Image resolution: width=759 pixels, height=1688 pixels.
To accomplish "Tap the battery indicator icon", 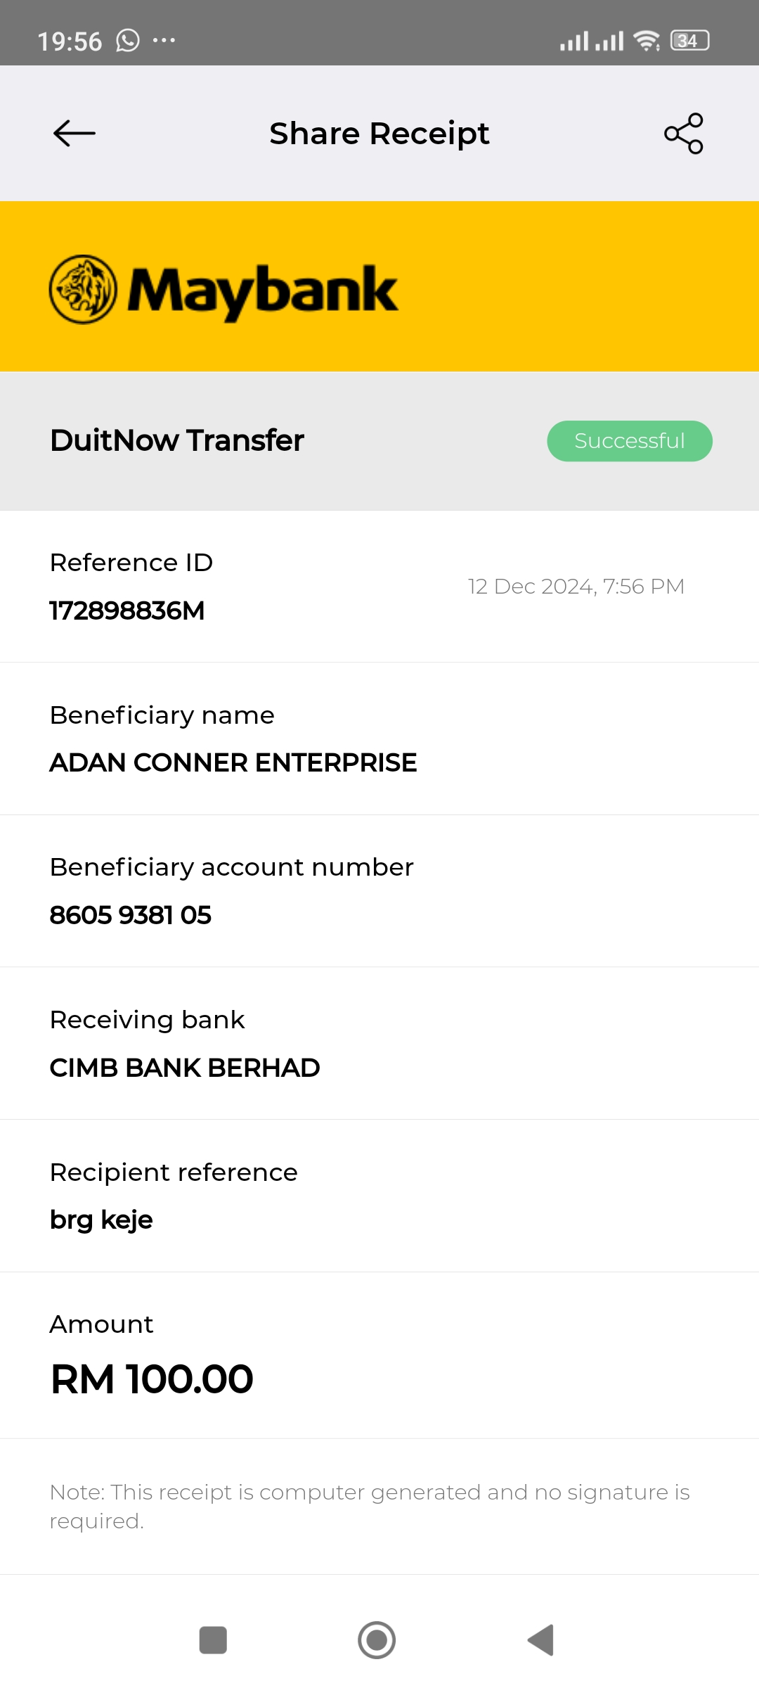I will point(689,41).
